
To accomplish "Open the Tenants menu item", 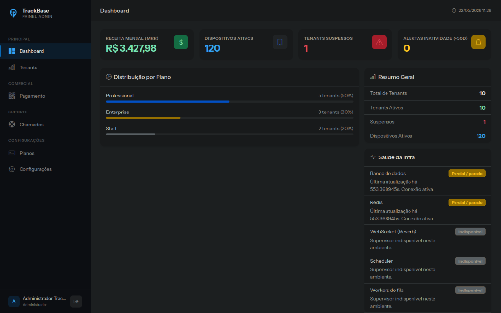I will [46, 67].
